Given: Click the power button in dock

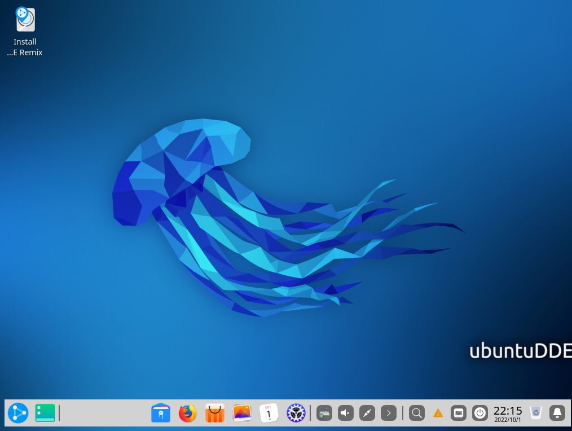Looking at the screenshot, I should click(x=480, y=413).
